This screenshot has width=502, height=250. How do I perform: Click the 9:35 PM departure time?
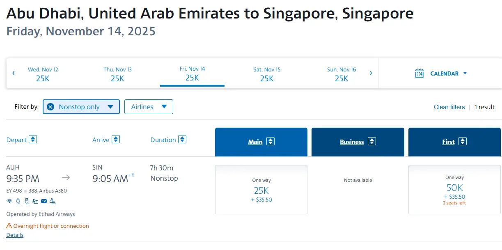point(23,179)
